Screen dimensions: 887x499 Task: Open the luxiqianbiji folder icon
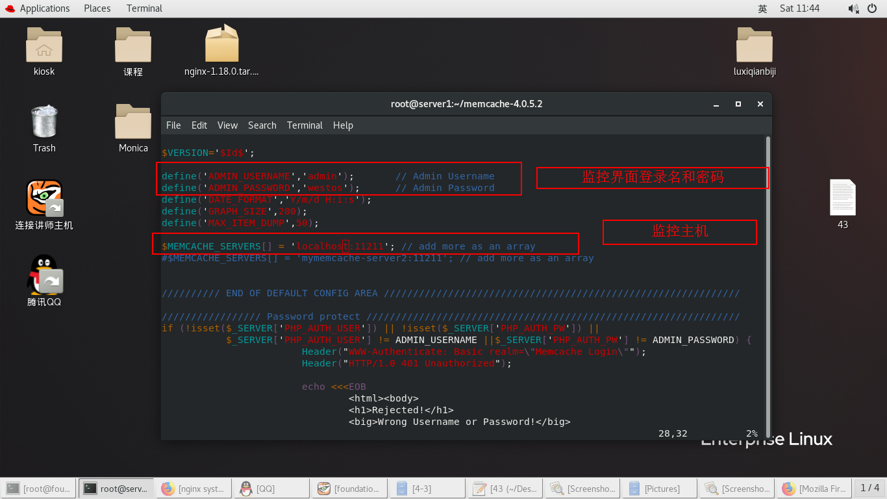755,45
